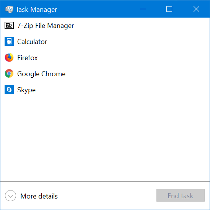Select the "Google Chrome" text row
This screenshot has width=210, height=210.
[41, 74]
